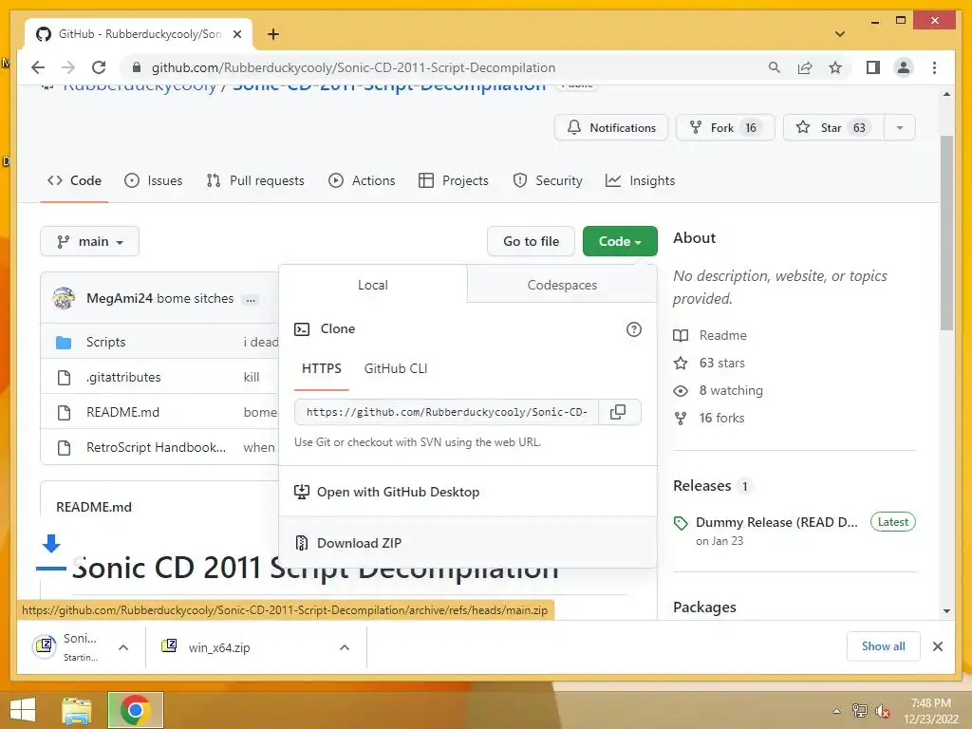Star the repository
972x729 pixels.
click(832, 128)
